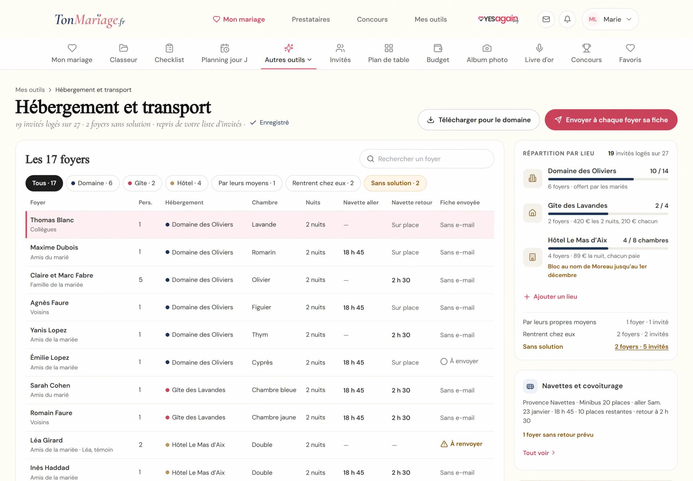Image resolution: width=693 pixels, height=481 pixels.
Task: Select the Thomas Blanc row
Action: [260, 224]
